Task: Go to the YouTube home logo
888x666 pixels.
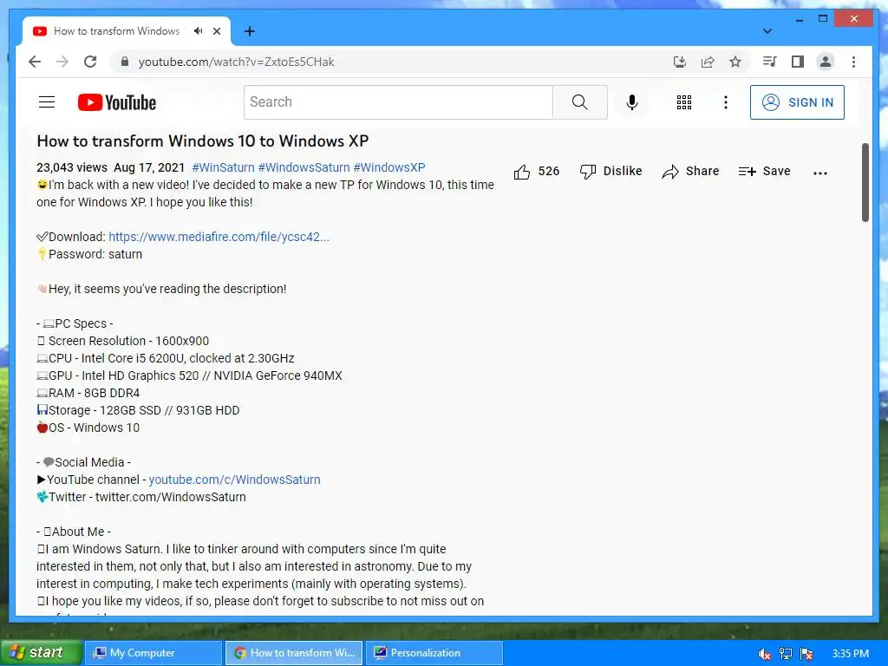Action: tap(117, 102)
